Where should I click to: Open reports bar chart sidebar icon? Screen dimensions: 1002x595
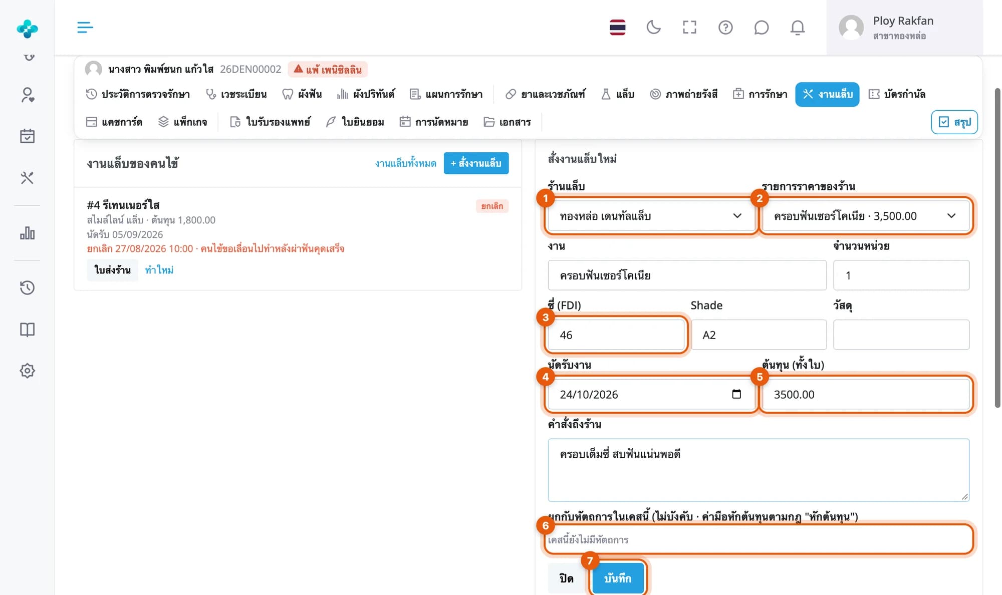[27, 233]
